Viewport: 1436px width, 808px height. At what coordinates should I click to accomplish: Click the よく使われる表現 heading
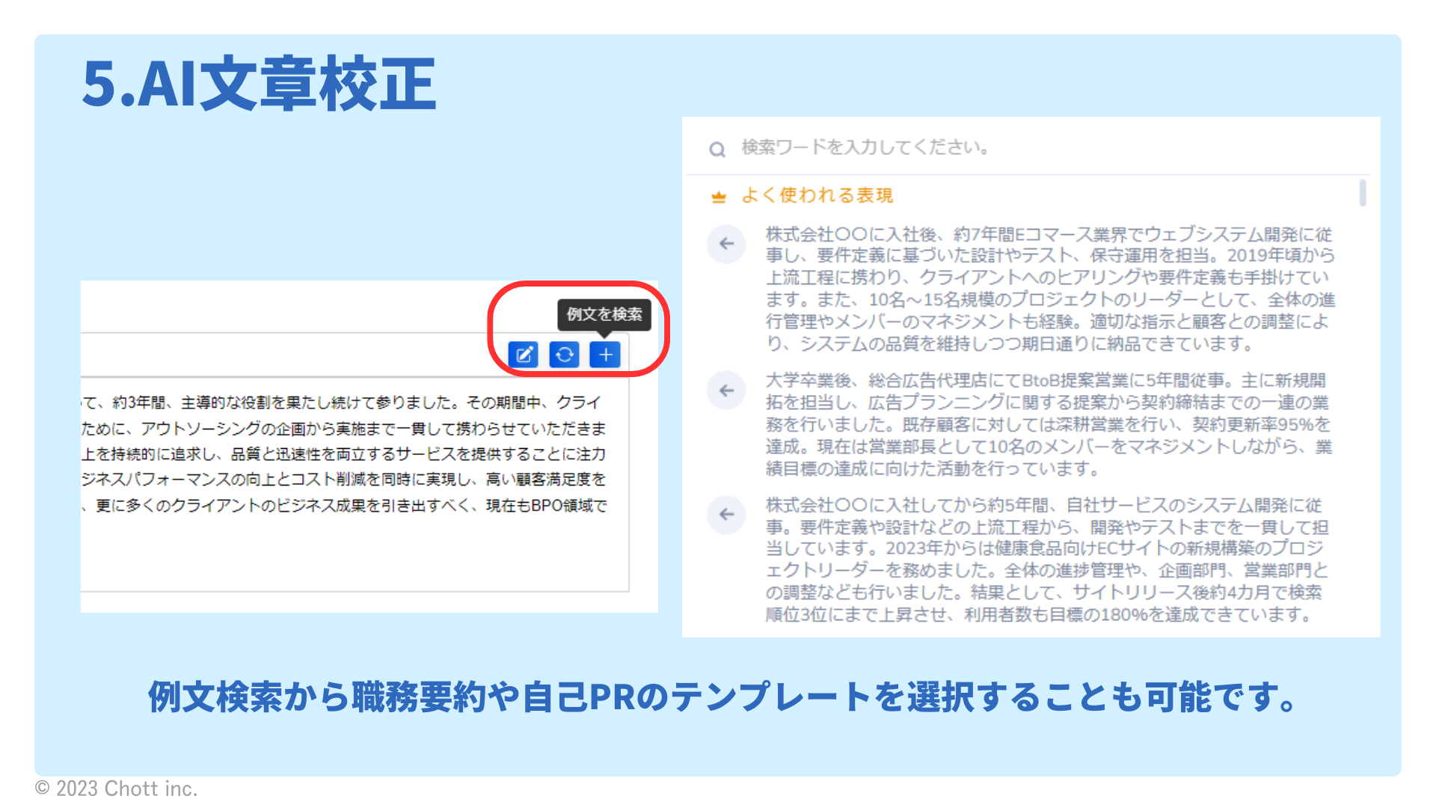tap(817, 195)
